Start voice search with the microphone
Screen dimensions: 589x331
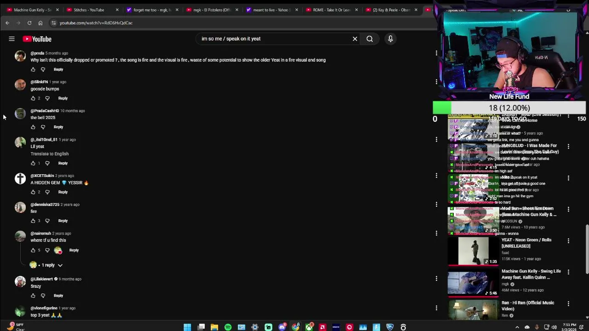(x=390, y=39)
